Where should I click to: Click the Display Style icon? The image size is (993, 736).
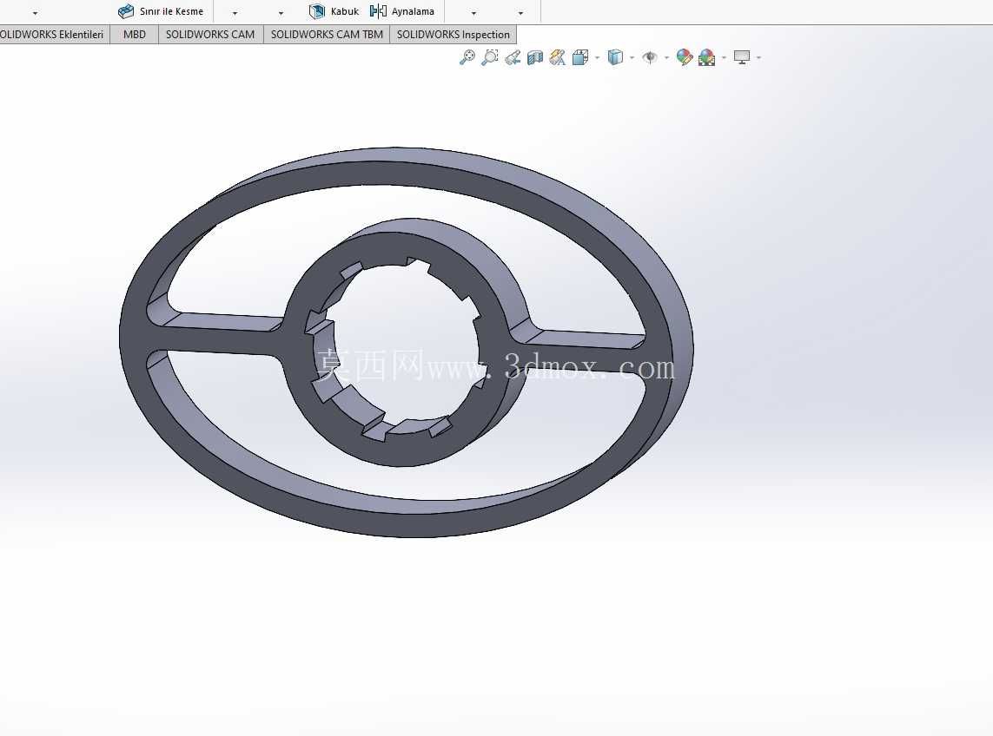click(x=615, y=57)
